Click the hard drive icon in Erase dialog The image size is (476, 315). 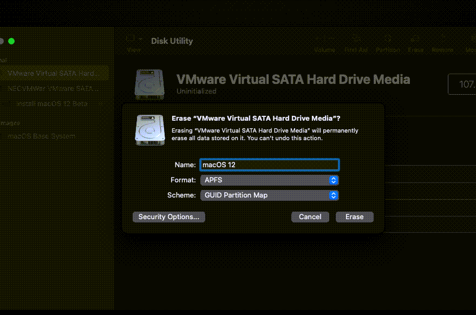(149, 129)
